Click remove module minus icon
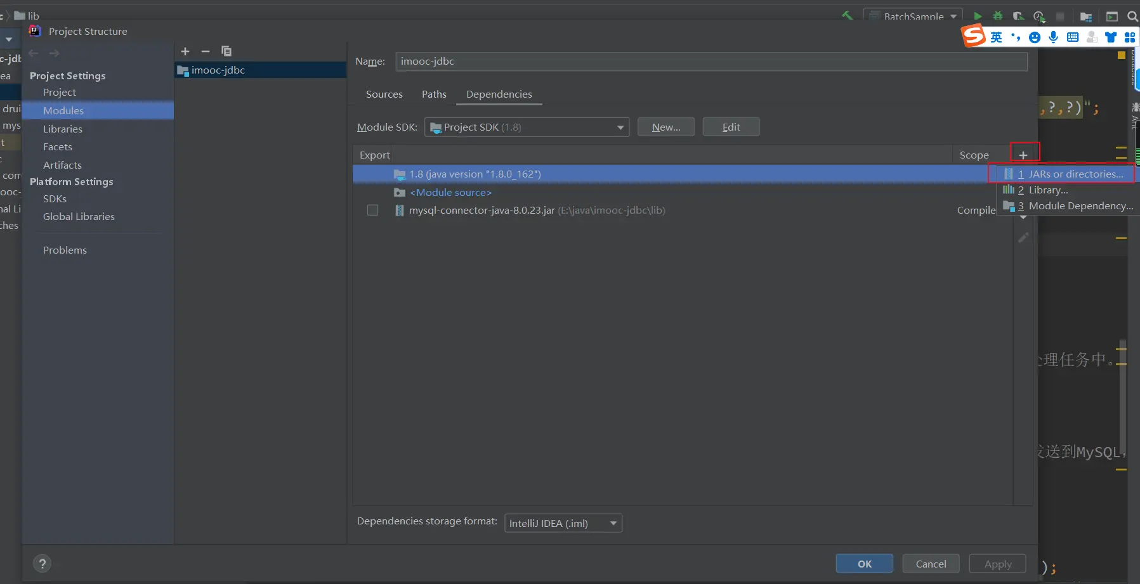The height and width of the screenshot is (584, 1140). 206,51
